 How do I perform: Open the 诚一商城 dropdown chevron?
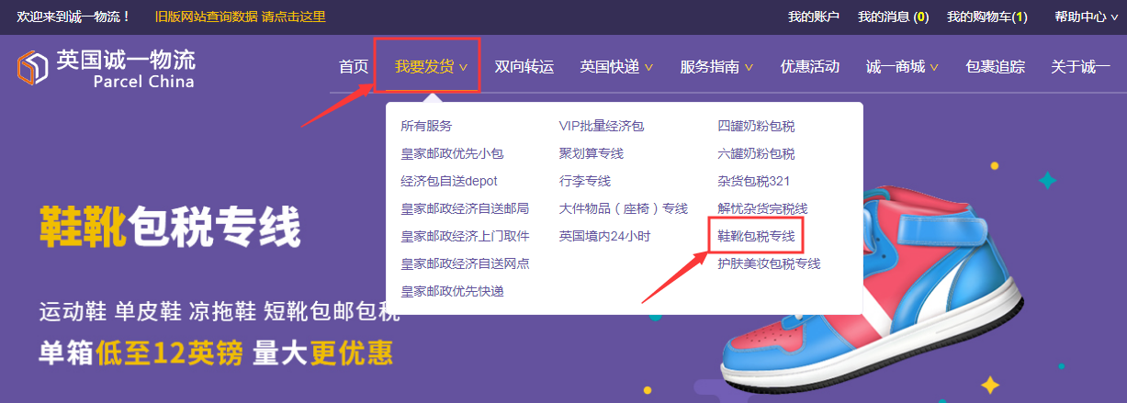pyautogui.click(x=934, y=67)
